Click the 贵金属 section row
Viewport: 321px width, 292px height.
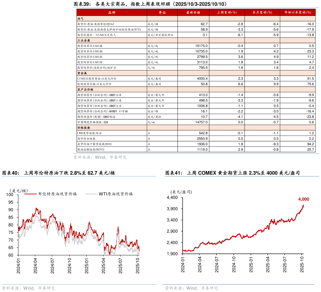click(82, 73)
